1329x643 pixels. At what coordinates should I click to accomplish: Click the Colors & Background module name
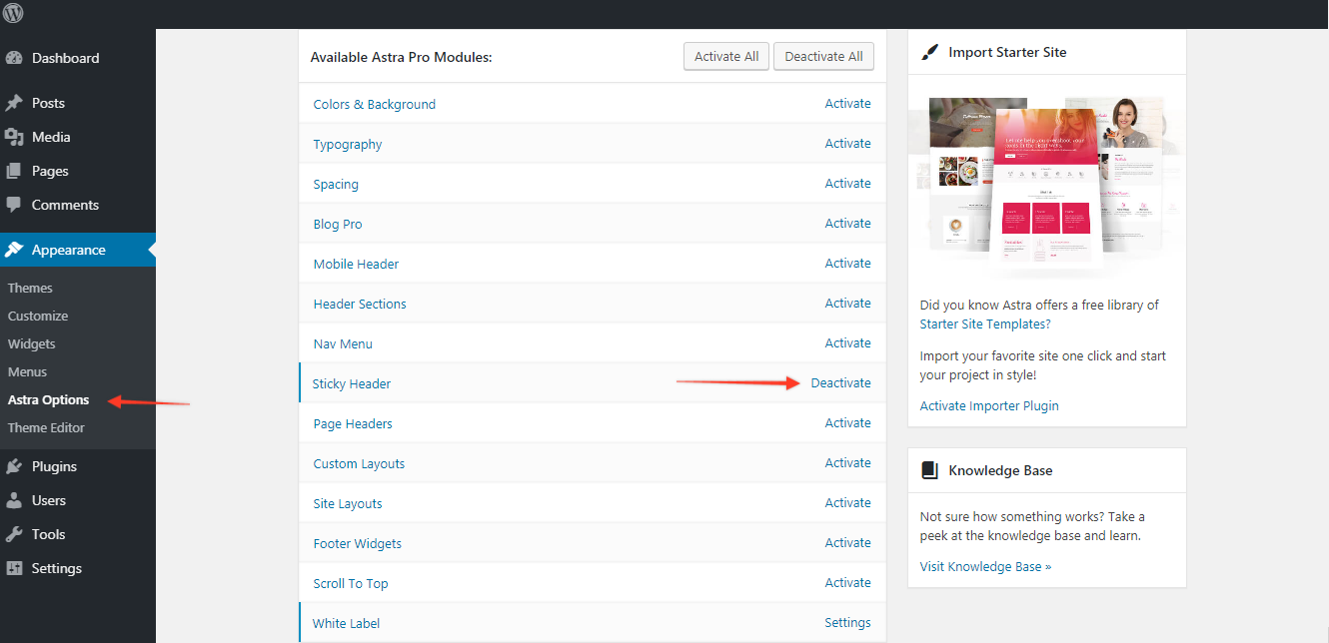pyautogui.click(x=374, y=104)
